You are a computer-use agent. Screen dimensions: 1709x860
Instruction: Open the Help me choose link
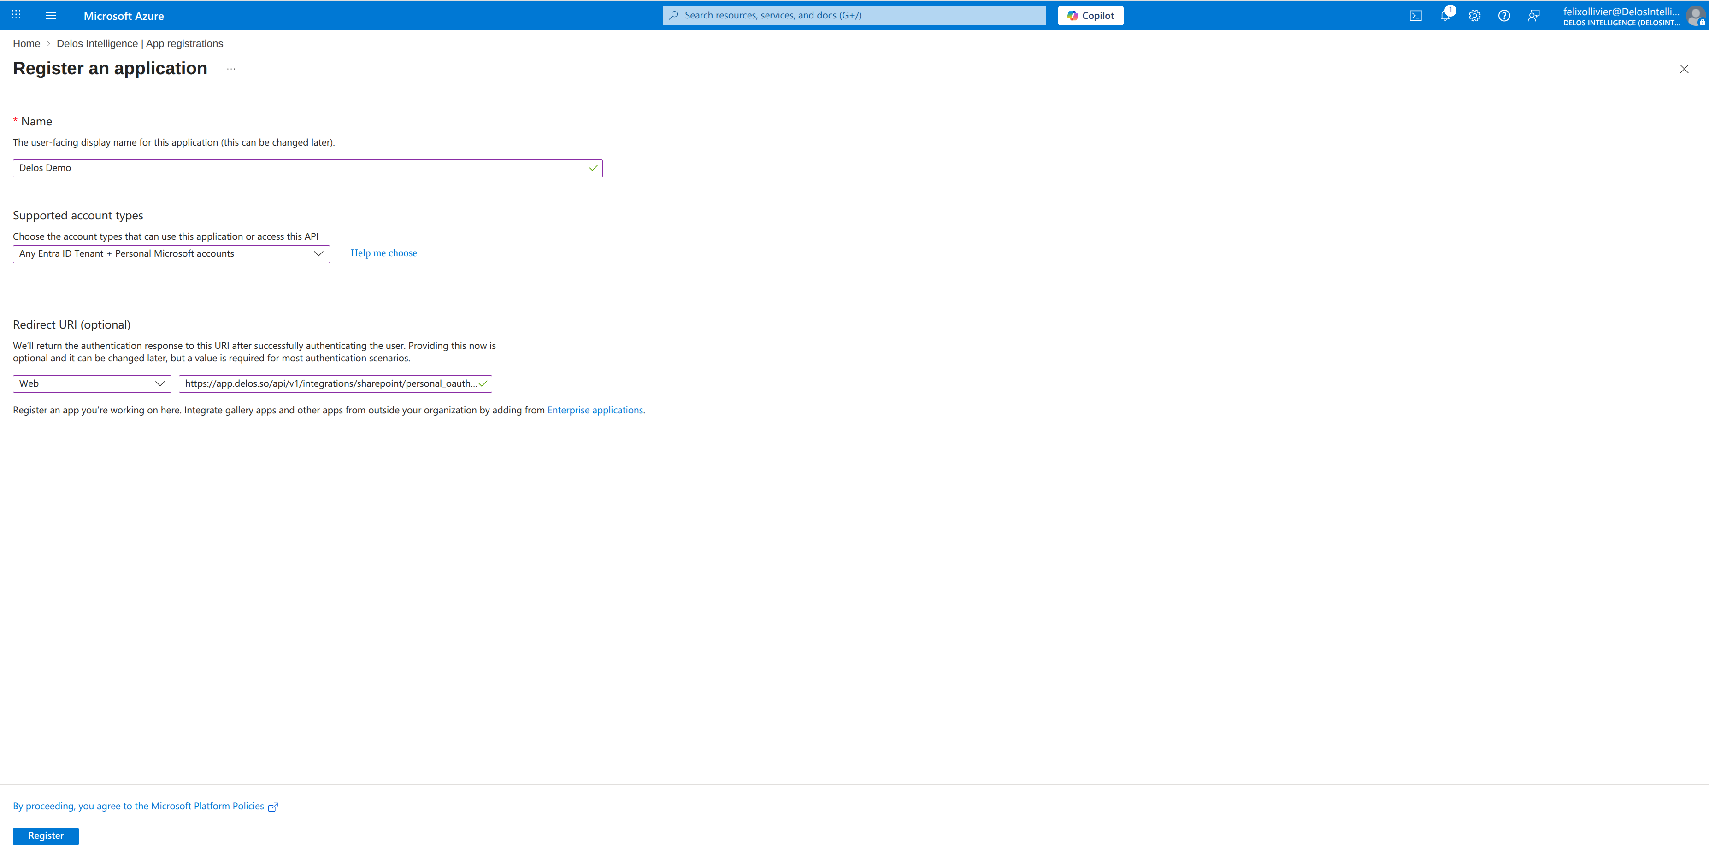click(x=383, y=253)
